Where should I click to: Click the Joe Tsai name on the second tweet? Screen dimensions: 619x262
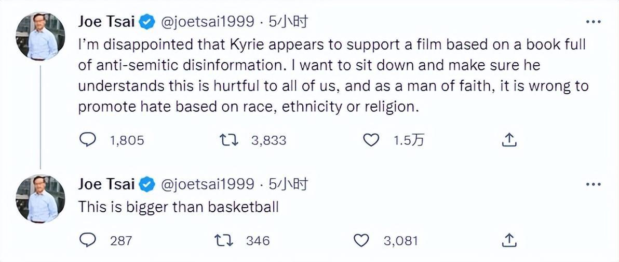click(106, 184)
